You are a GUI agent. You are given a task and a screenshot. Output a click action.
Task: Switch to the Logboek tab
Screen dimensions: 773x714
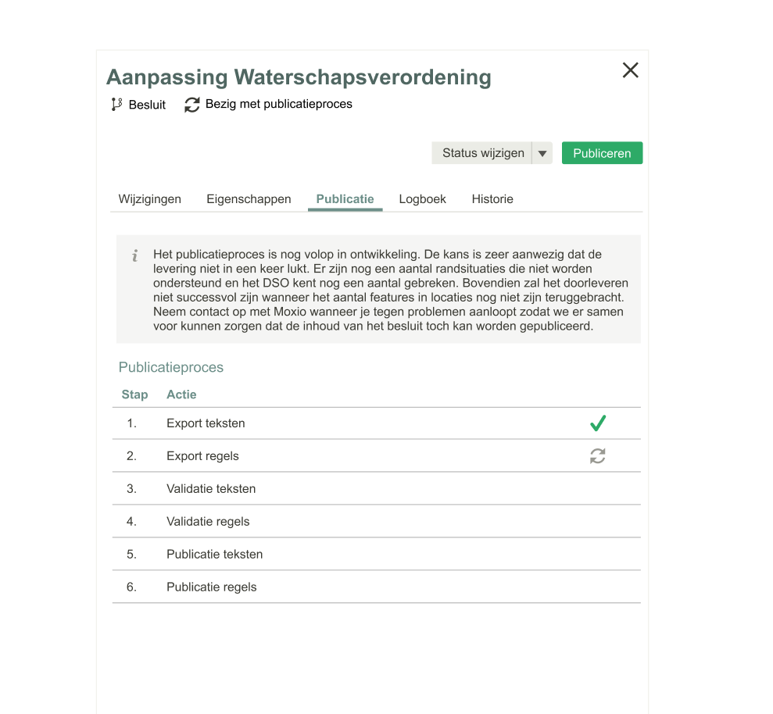coord(422,199)
